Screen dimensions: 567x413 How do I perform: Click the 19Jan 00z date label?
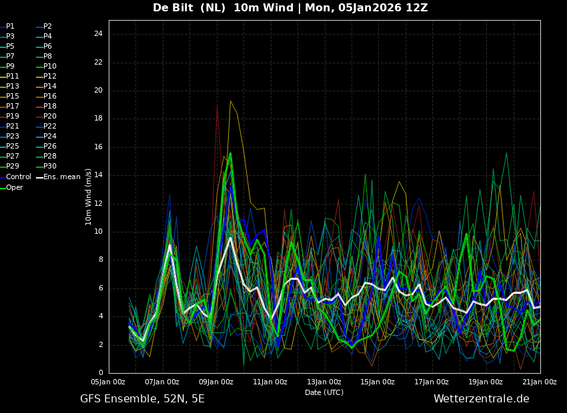tap(486, 382)
